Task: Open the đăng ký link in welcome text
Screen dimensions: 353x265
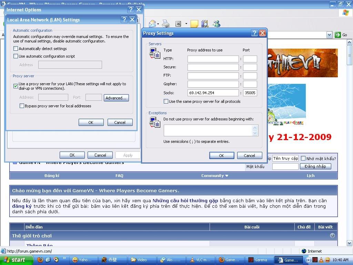Action: tap(22, 206)
